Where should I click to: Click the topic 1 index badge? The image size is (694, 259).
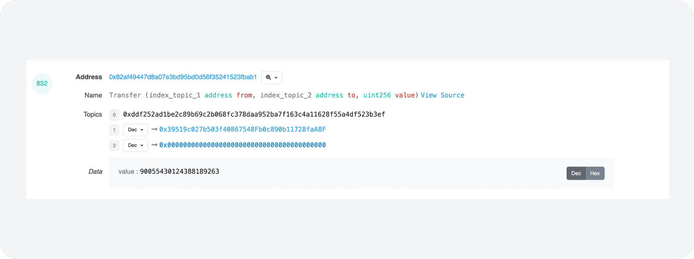click(114, 129)
